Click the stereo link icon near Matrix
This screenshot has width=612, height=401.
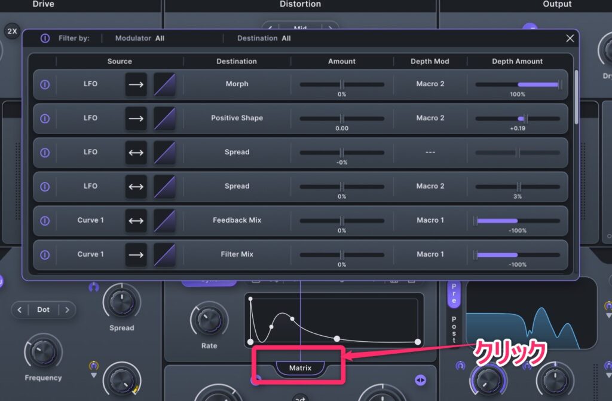tap(420, 380)
